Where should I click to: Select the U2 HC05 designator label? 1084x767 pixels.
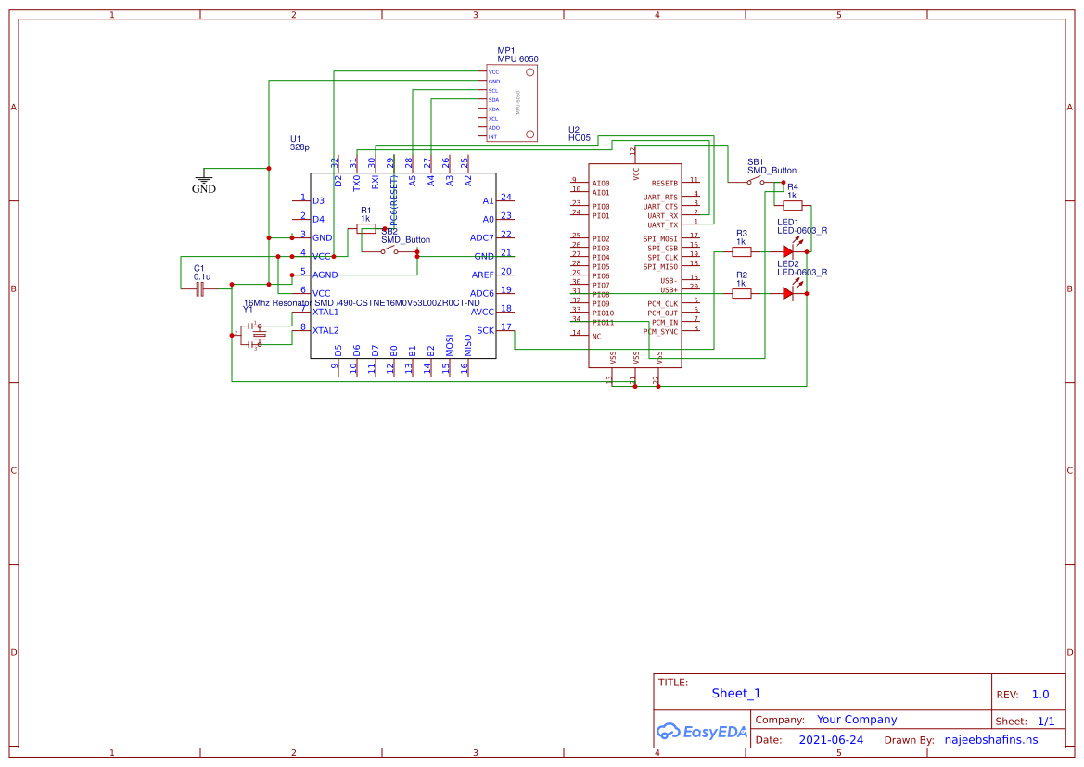point(579,134)
